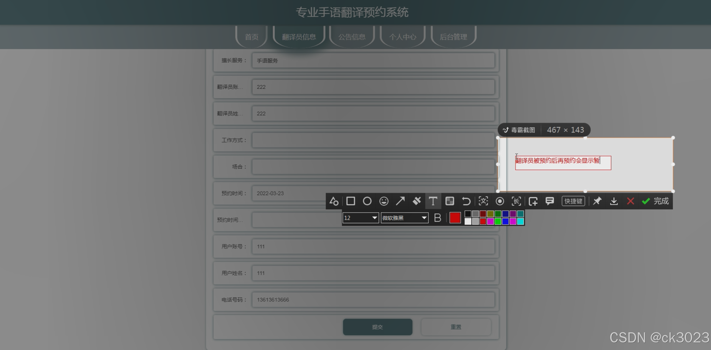Undo the last annotation

coord(466,201)
